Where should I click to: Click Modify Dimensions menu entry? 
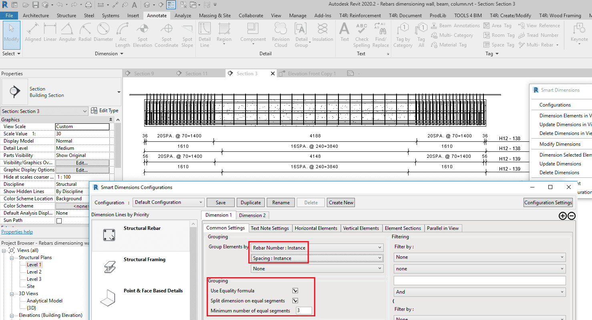560,144
